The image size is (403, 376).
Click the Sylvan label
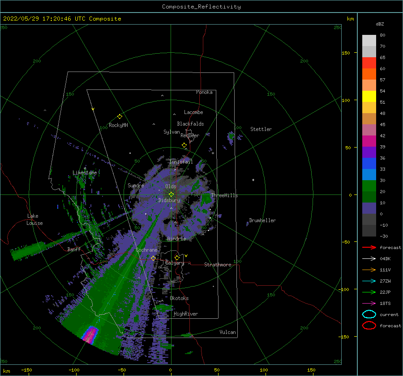(171, 132)
